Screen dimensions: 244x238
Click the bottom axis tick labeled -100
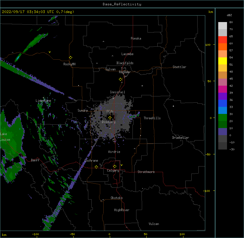click(35, 234)
